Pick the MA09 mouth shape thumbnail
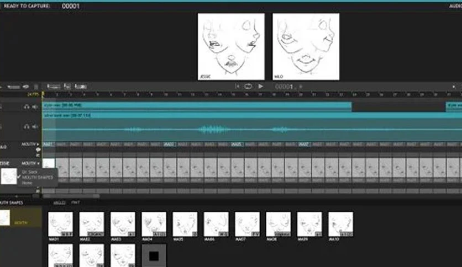The height and width of the screenshot is (267, 462). 309,224
